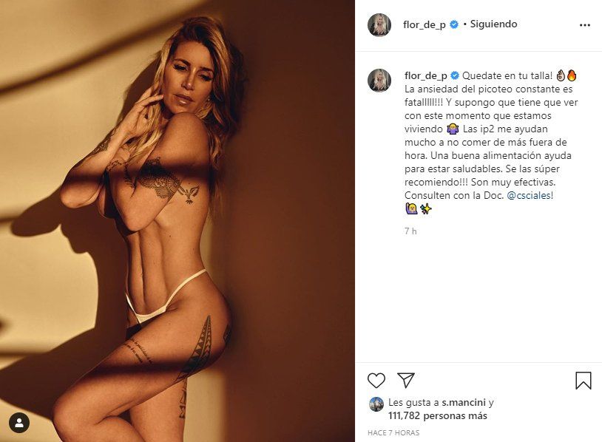
Task: Click the HACE 7 HORAS timestamp
Action: pyautogui.click(x=393, y=433)
